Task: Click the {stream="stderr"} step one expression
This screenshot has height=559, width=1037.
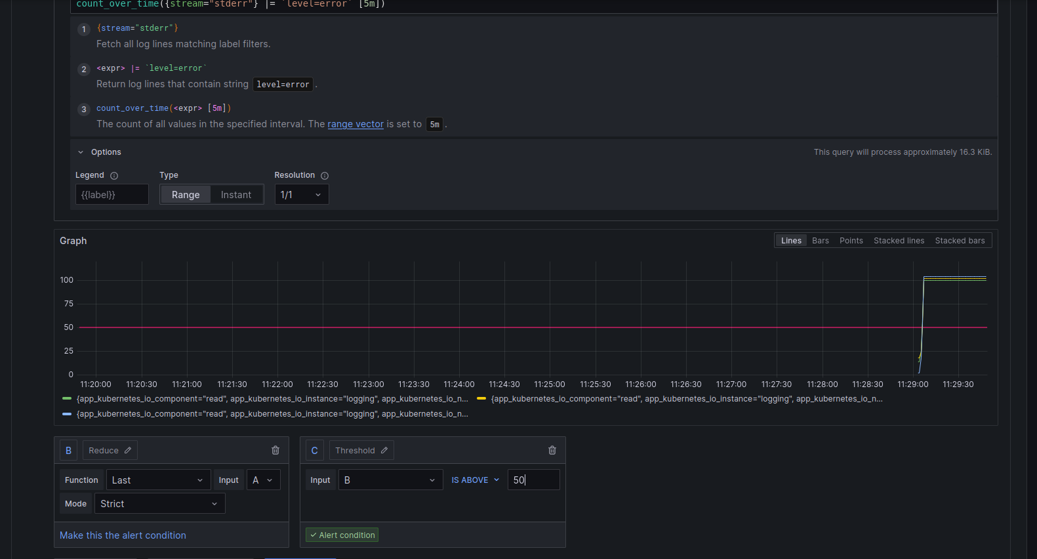Action: pos(137,28)
